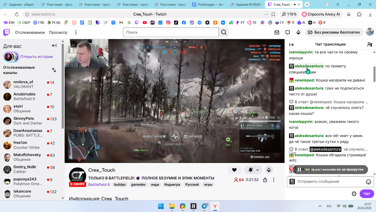376x212 pixels.
Task: Open the address bar three-dot menu
Action: click(x=266, y=14)
